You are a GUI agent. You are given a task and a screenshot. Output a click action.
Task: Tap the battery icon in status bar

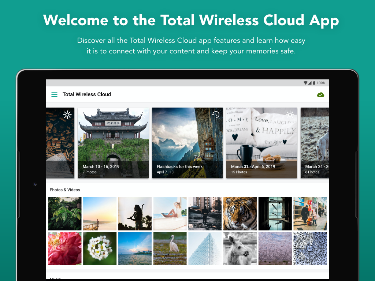314,83
